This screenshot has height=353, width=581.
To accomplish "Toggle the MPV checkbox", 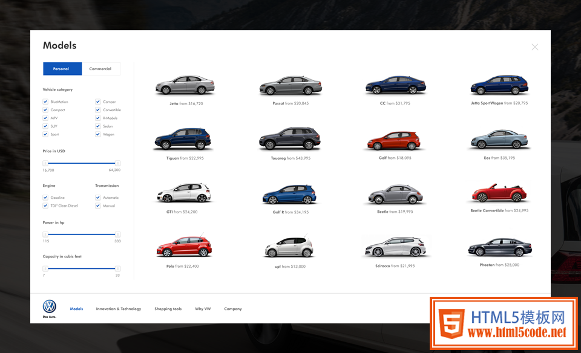I will point(45,118).
